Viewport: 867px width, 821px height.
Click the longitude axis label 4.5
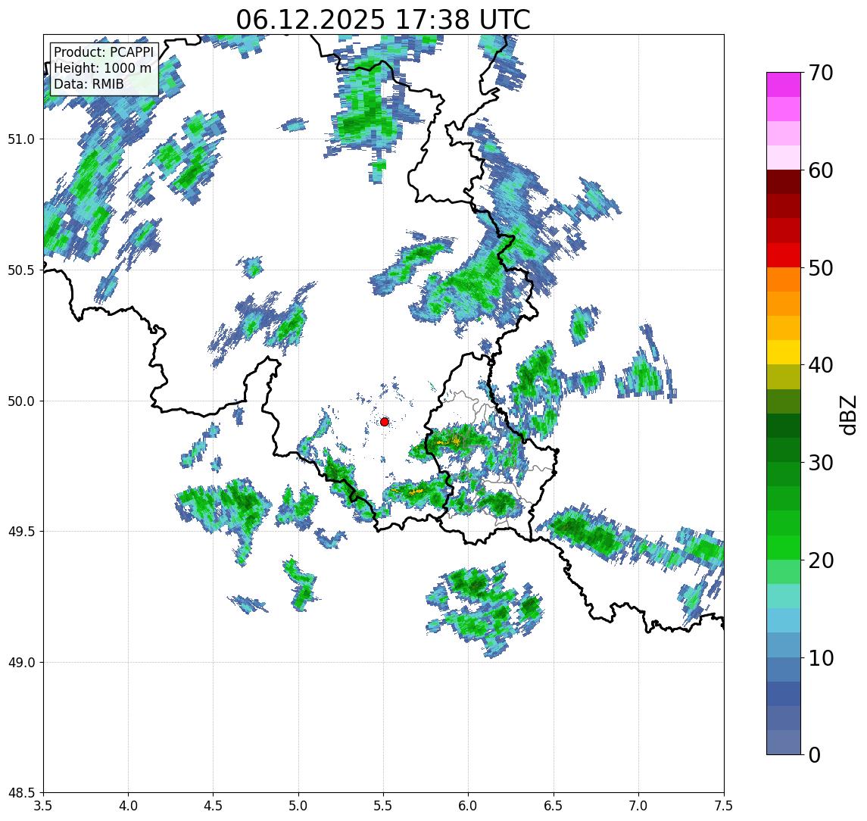coord(214,806)
